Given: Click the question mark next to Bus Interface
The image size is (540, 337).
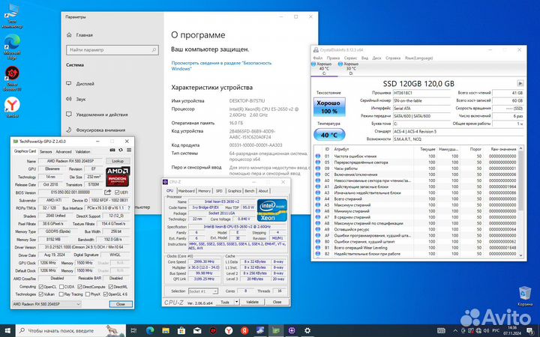Looking at the screenshot, I should 129,208.
